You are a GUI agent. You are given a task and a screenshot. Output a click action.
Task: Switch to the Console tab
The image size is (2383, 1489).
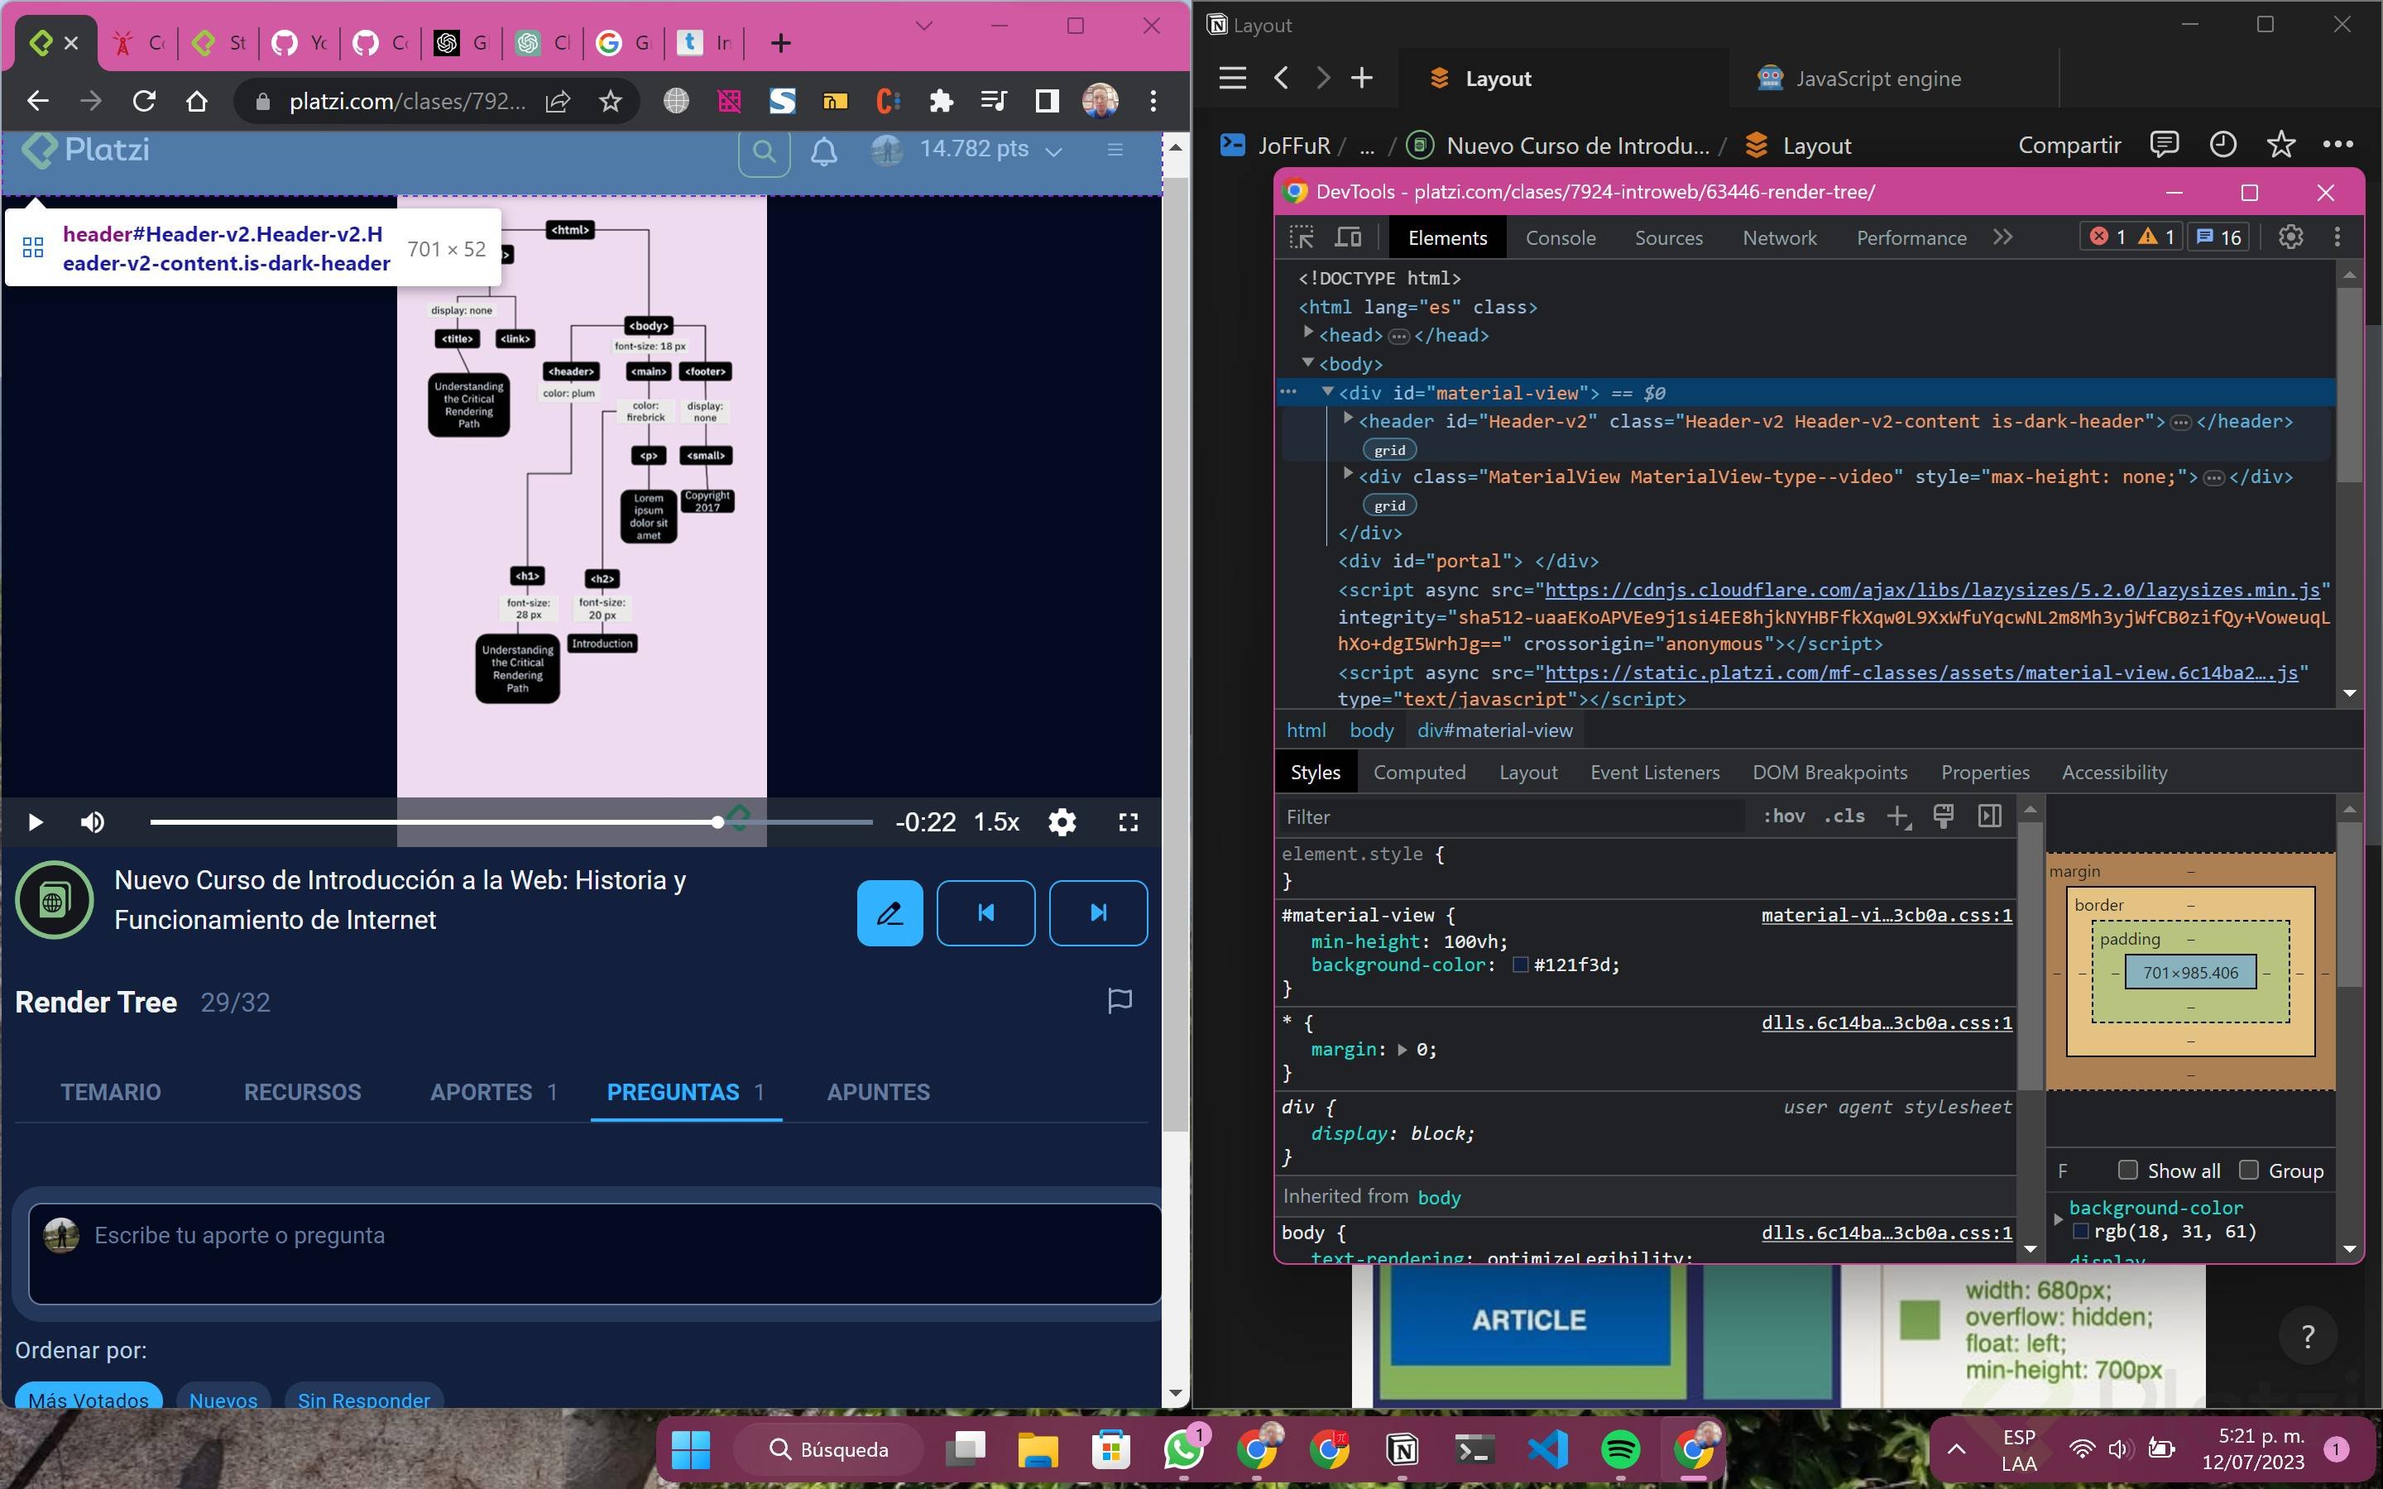1560,237
